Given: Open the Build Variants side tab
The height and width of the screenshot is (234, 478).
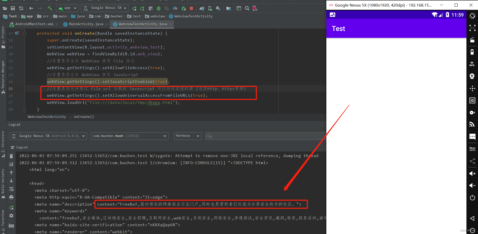Looking at the screenshot, I should coord(3,184).
